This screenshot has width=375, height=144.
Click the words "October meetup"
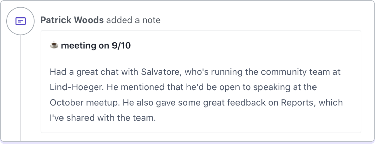81,102
